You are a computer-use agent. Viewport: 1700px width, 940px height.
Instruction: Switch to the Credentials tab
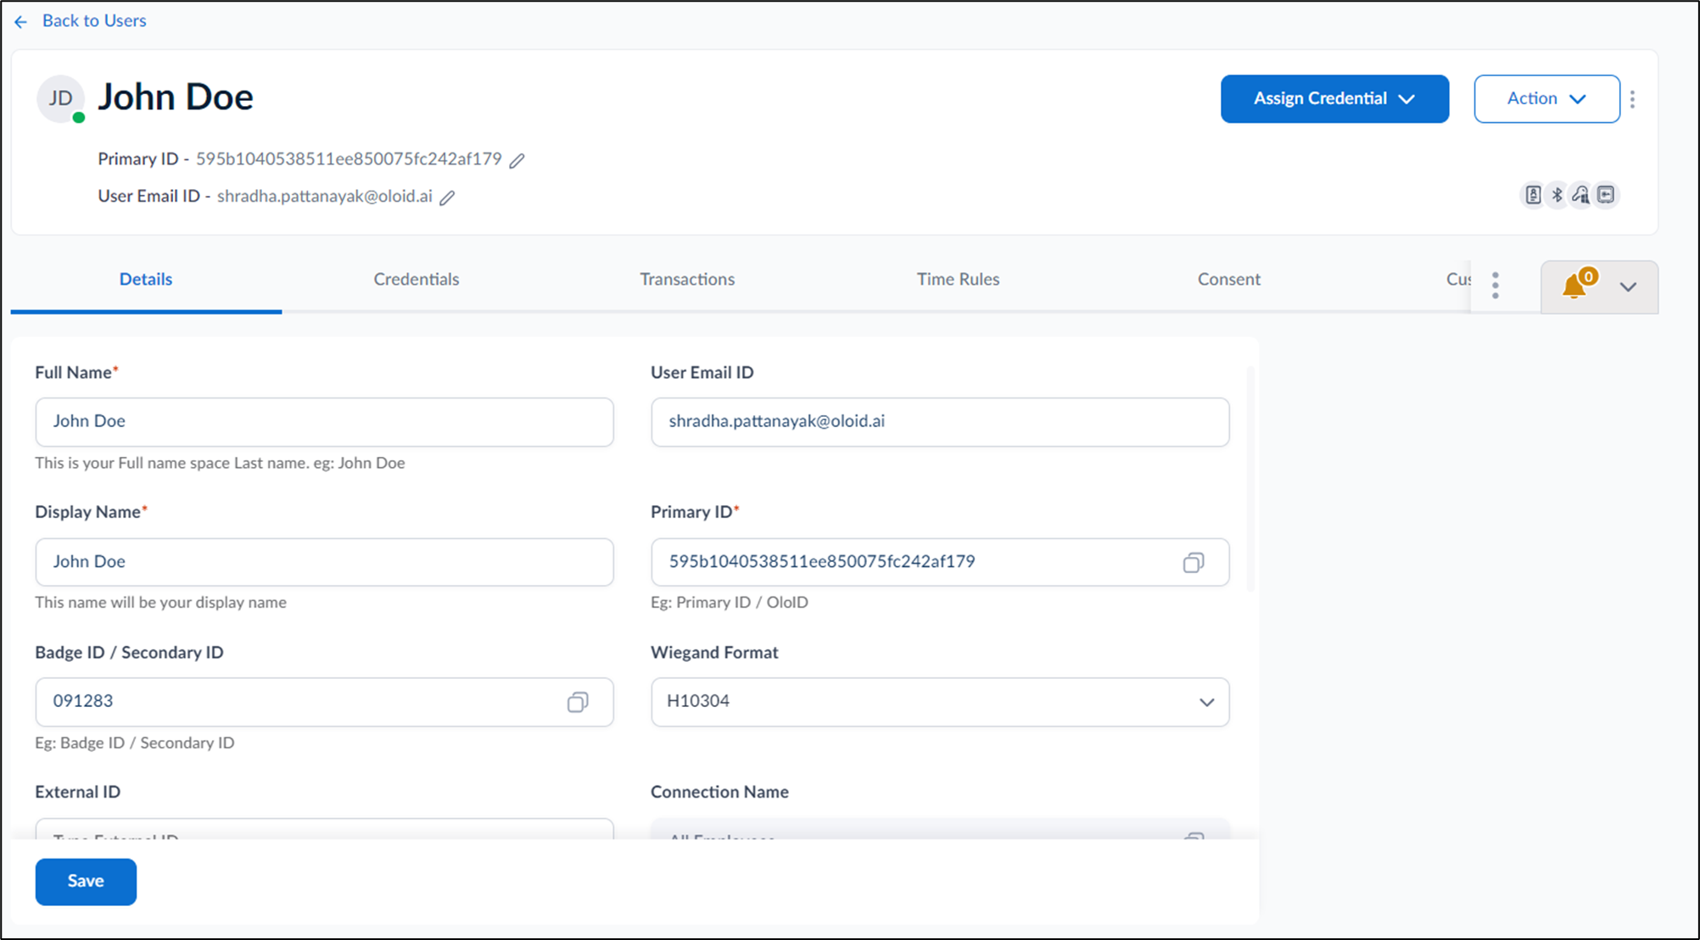point(417,280)
